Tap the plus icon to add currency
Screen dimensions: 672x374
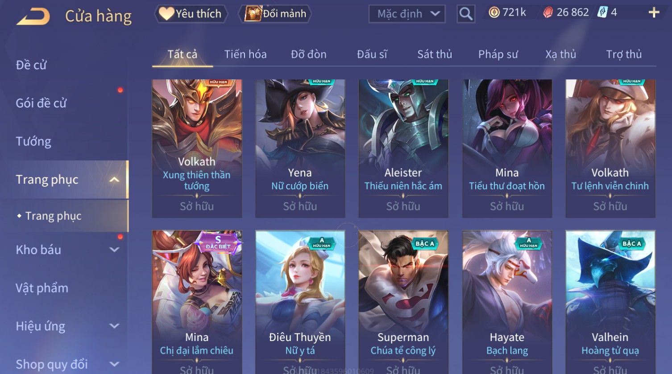pos(654,12)
